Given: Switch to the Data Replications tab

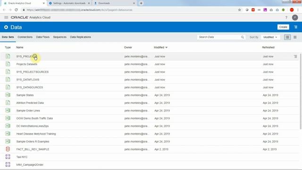Looking at the screenshot, I should tap(81, 37).
